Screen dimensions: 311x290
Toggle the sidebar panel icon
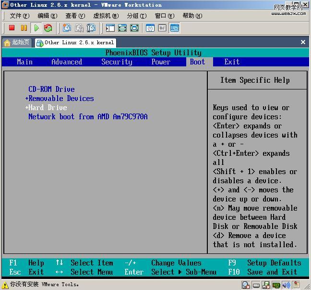tap(110, 28)
